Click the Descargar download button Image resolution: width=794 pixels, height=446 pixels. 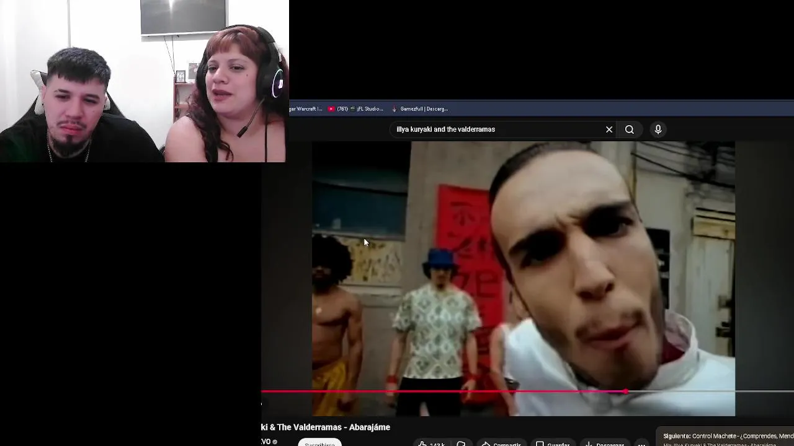pos(604,444)
